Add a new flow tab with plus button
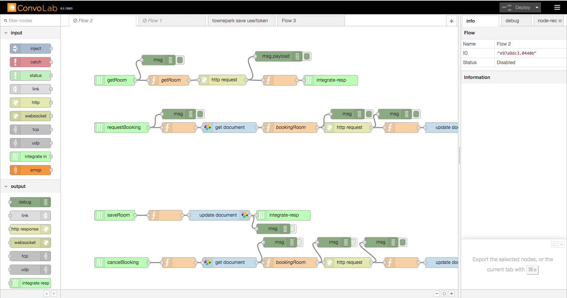 452,21
